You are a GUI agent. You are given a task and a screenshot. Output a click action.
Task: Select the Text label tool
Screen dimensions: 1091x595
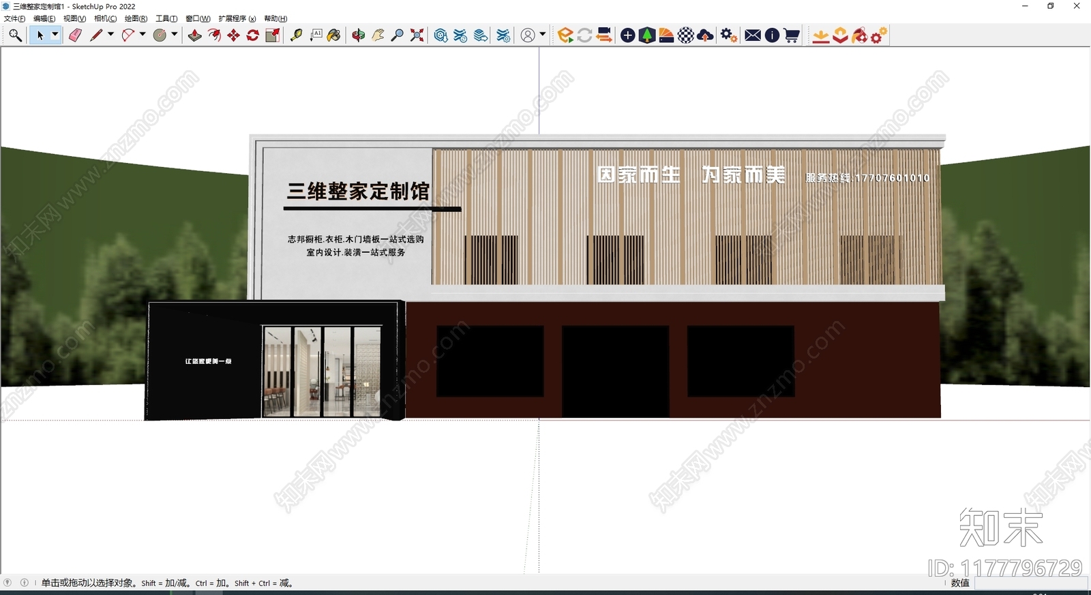click(316, 35)
